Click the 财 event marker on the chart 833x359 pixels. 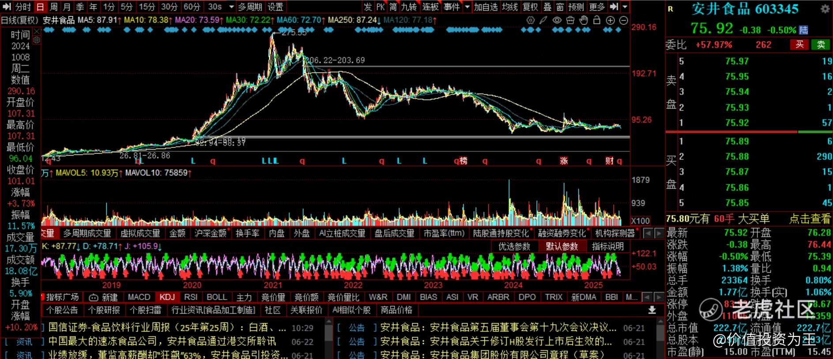pos(610,161)
